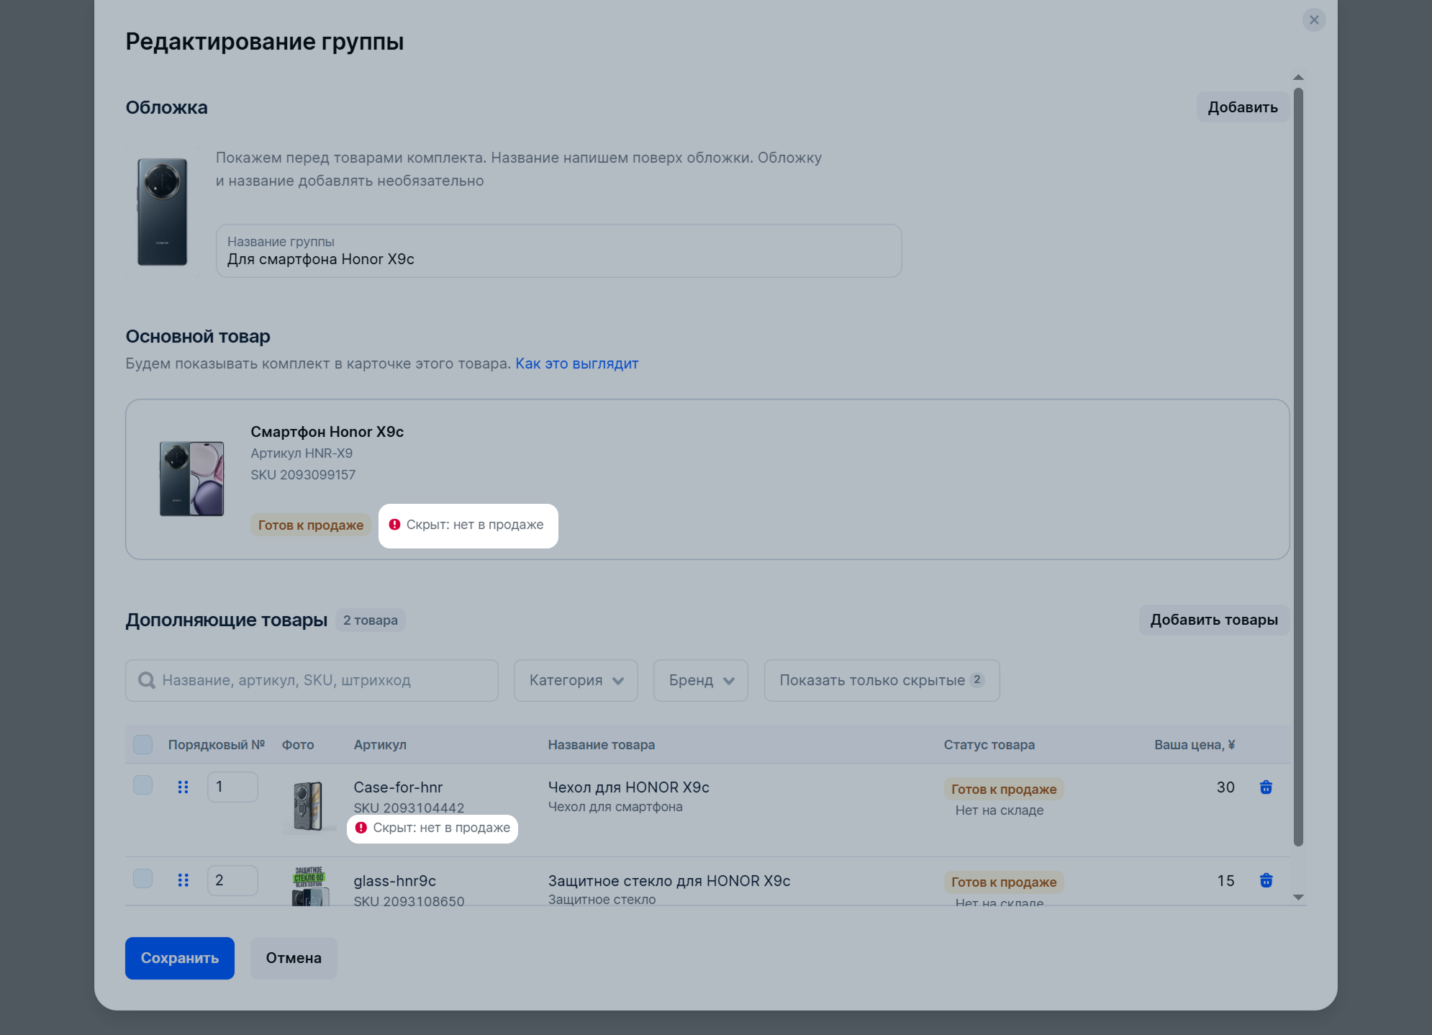Viewport: 1432px width, 1035px height.
Task: Click scrollbar down arrow
Action: coord(1298,898)
